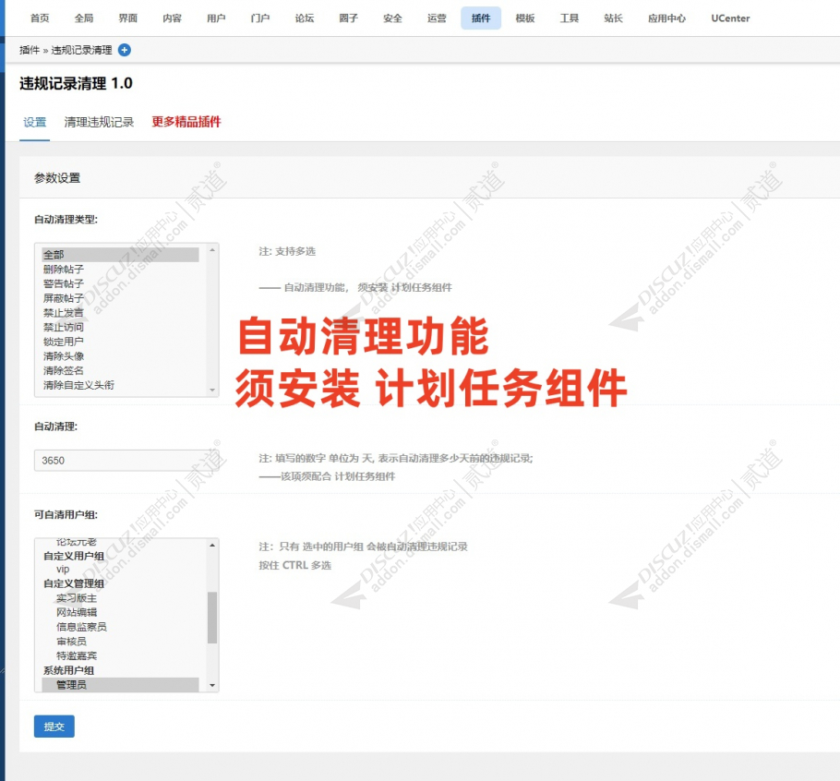Click the user group list's scrollbar thumb
This screenshot has height=781, width=840.
pyautogui.click(x=212, y=617)
